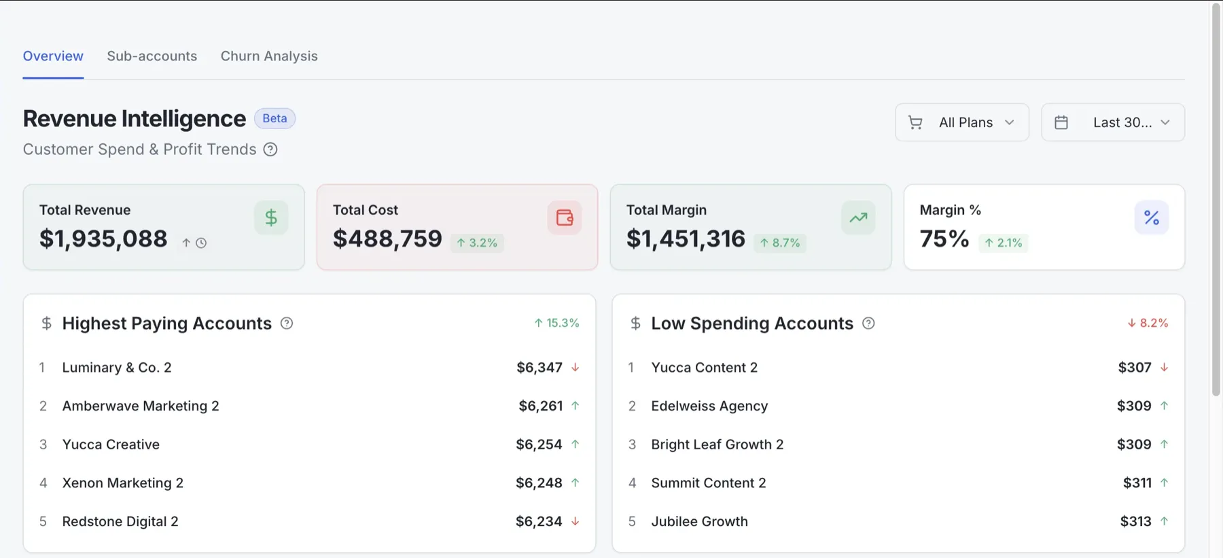The height and width of the screenshot is (558, 1223).
Task: Click the dollar icon before Highest Paying Accounts
Action: (46, 324)
